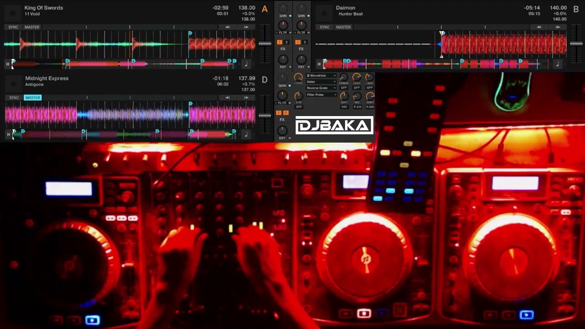Toggle key lock note icon on Deck B
Image resolution: width=585 pixels, height=329 pixels.
pyautogui.click(x=557, y=64)
